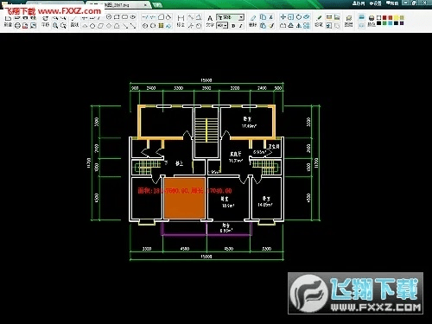Toggle bold text formatting
This screenshot has height=324, width=432.
(233, 26)
